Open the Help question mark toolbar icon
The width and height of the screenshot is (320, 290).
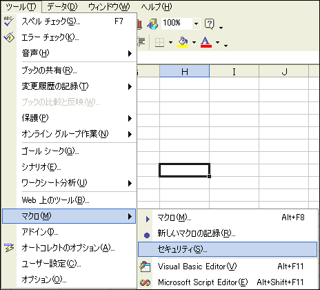(210, 24)
